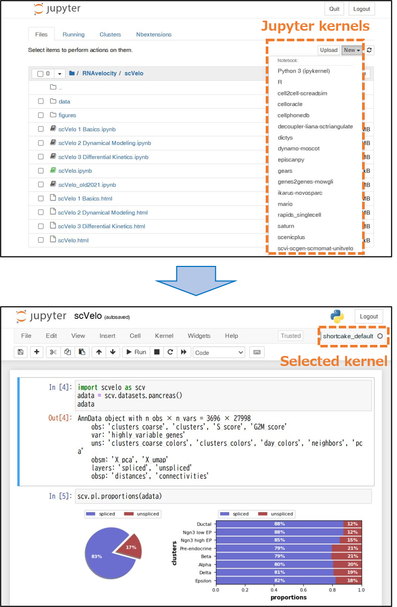Click the running notebook icon of scVelo.ipynb
This screenshot has width=397, height=607.
(53, 171)
